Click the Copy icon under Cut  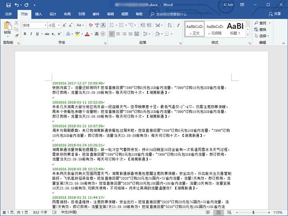[x=16, y=29]
